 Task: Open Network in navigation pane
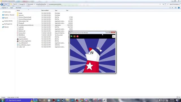click(x=6, y=27)
